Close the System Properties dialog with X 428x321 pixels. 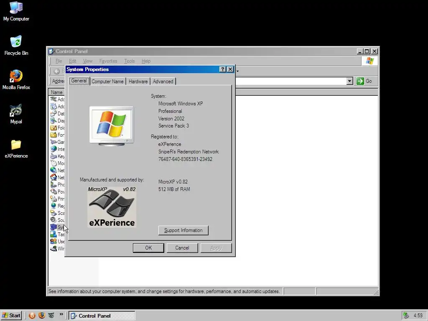(x=230, y=69)
